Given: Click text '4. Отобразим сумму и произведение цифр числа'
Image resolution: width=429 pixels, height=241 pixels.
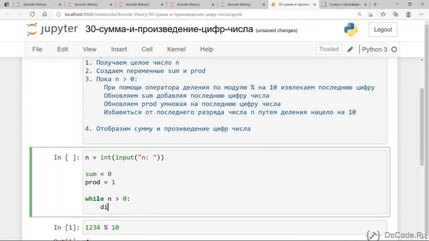Looking at the screenshot, I should (168, 129).
